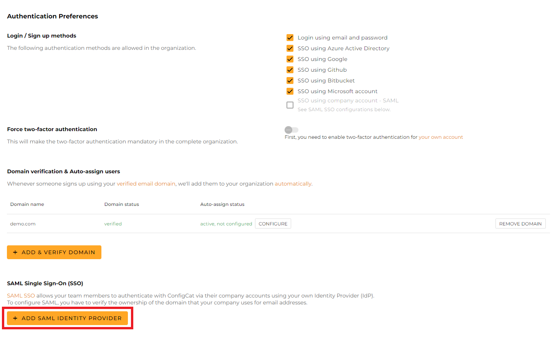Uncheck SSO using Google
This screenshot has width=555, height=355.
(x=290, y=59)
